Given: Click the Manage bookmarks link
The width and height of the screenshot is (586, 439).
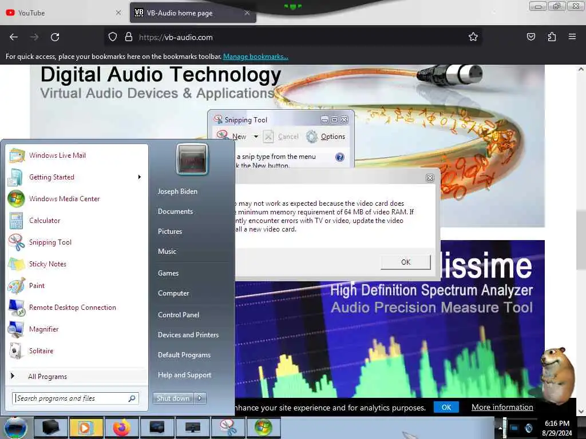Looking at the screenshot, I should [256, 57].
